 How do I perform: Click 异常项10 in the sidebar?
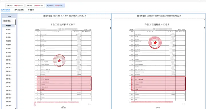tap(8, 60)
